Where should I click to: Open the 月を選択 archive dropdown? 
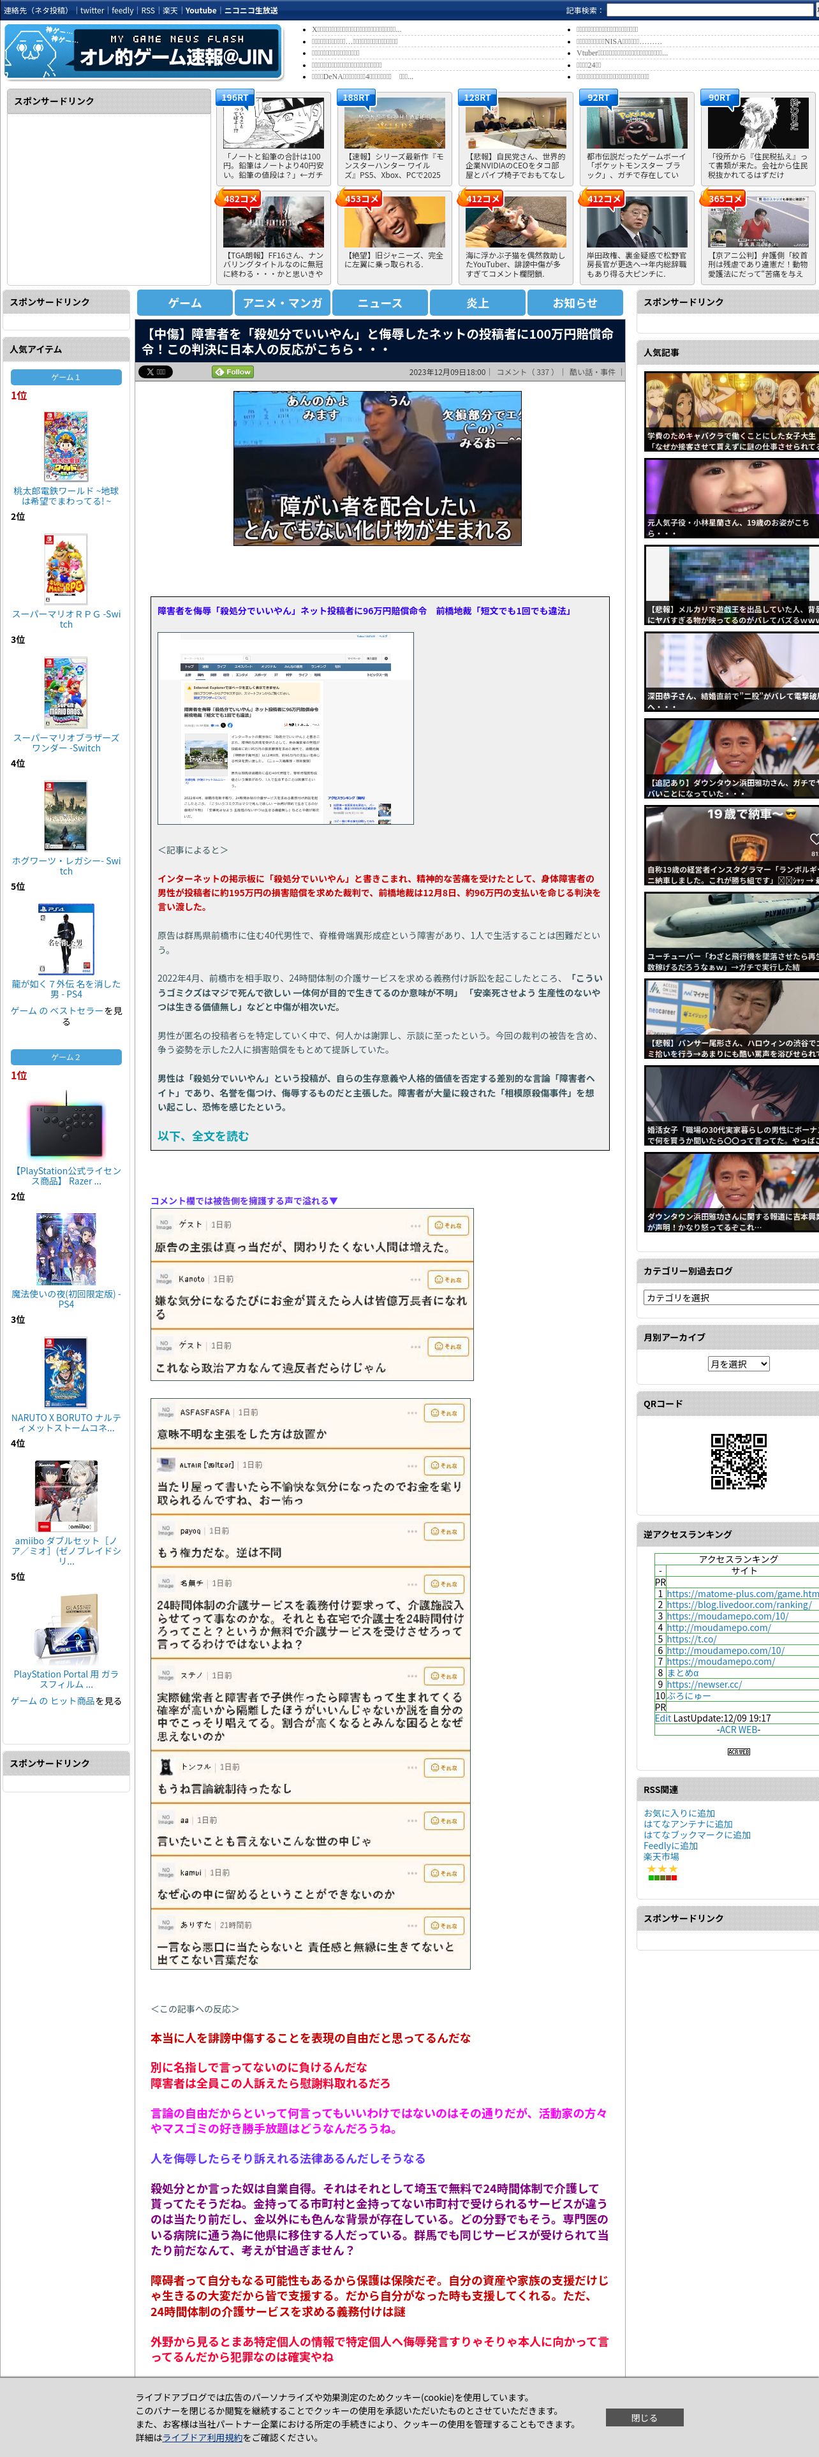[739, 1365]
